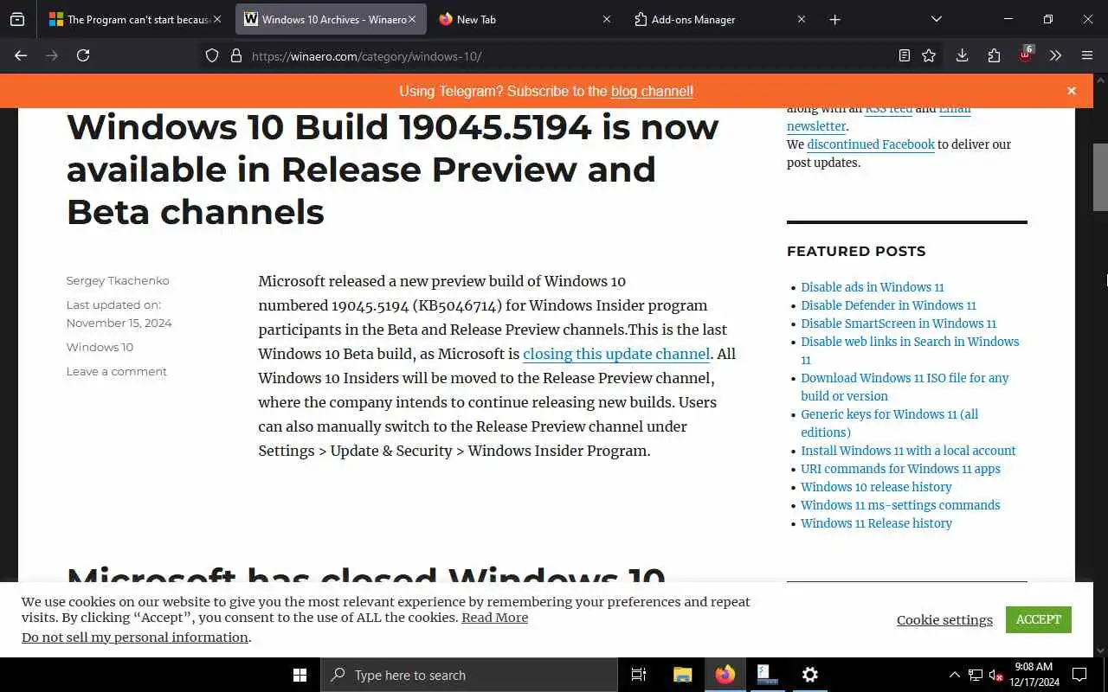Open 'closing this update channel' link
Image resolution: width=1108 pixels, height=692 pixels.
[x=616, y=354]
